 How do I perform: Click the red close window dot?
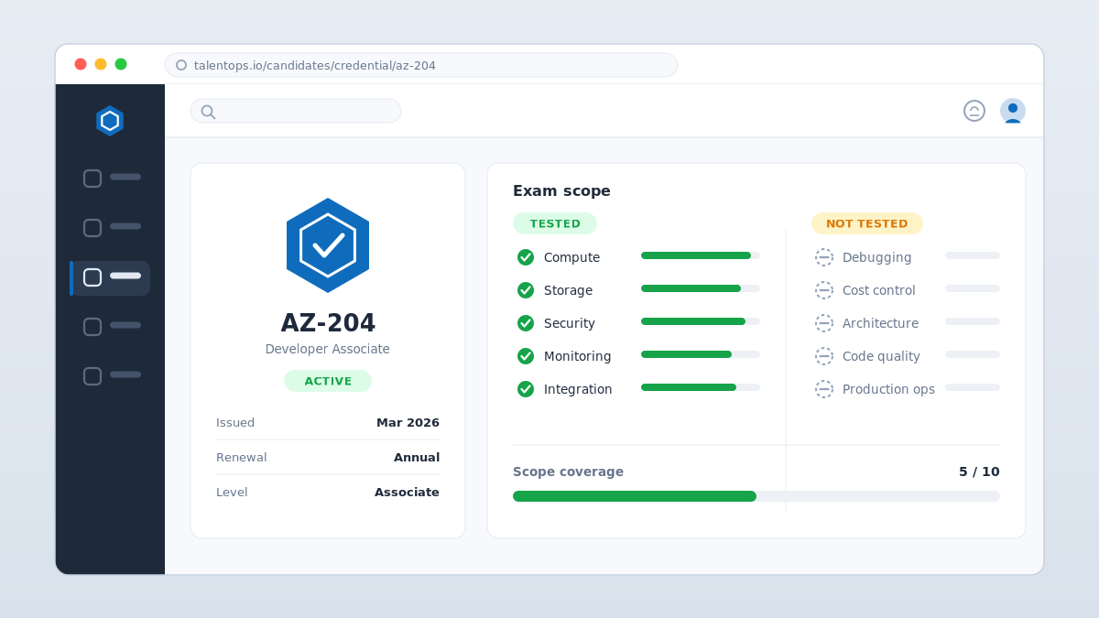pyautogui.click(x=81, y=64)
